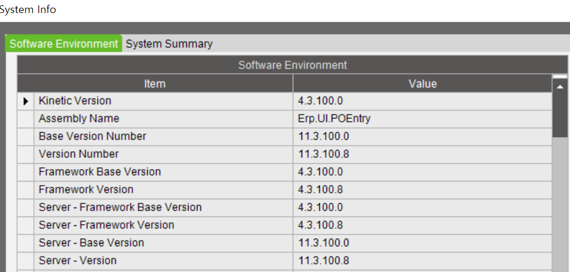Click the Software Environment grid title bar
Screen dimensions: 570x272
pyautogui.click(x=292, y=65)
